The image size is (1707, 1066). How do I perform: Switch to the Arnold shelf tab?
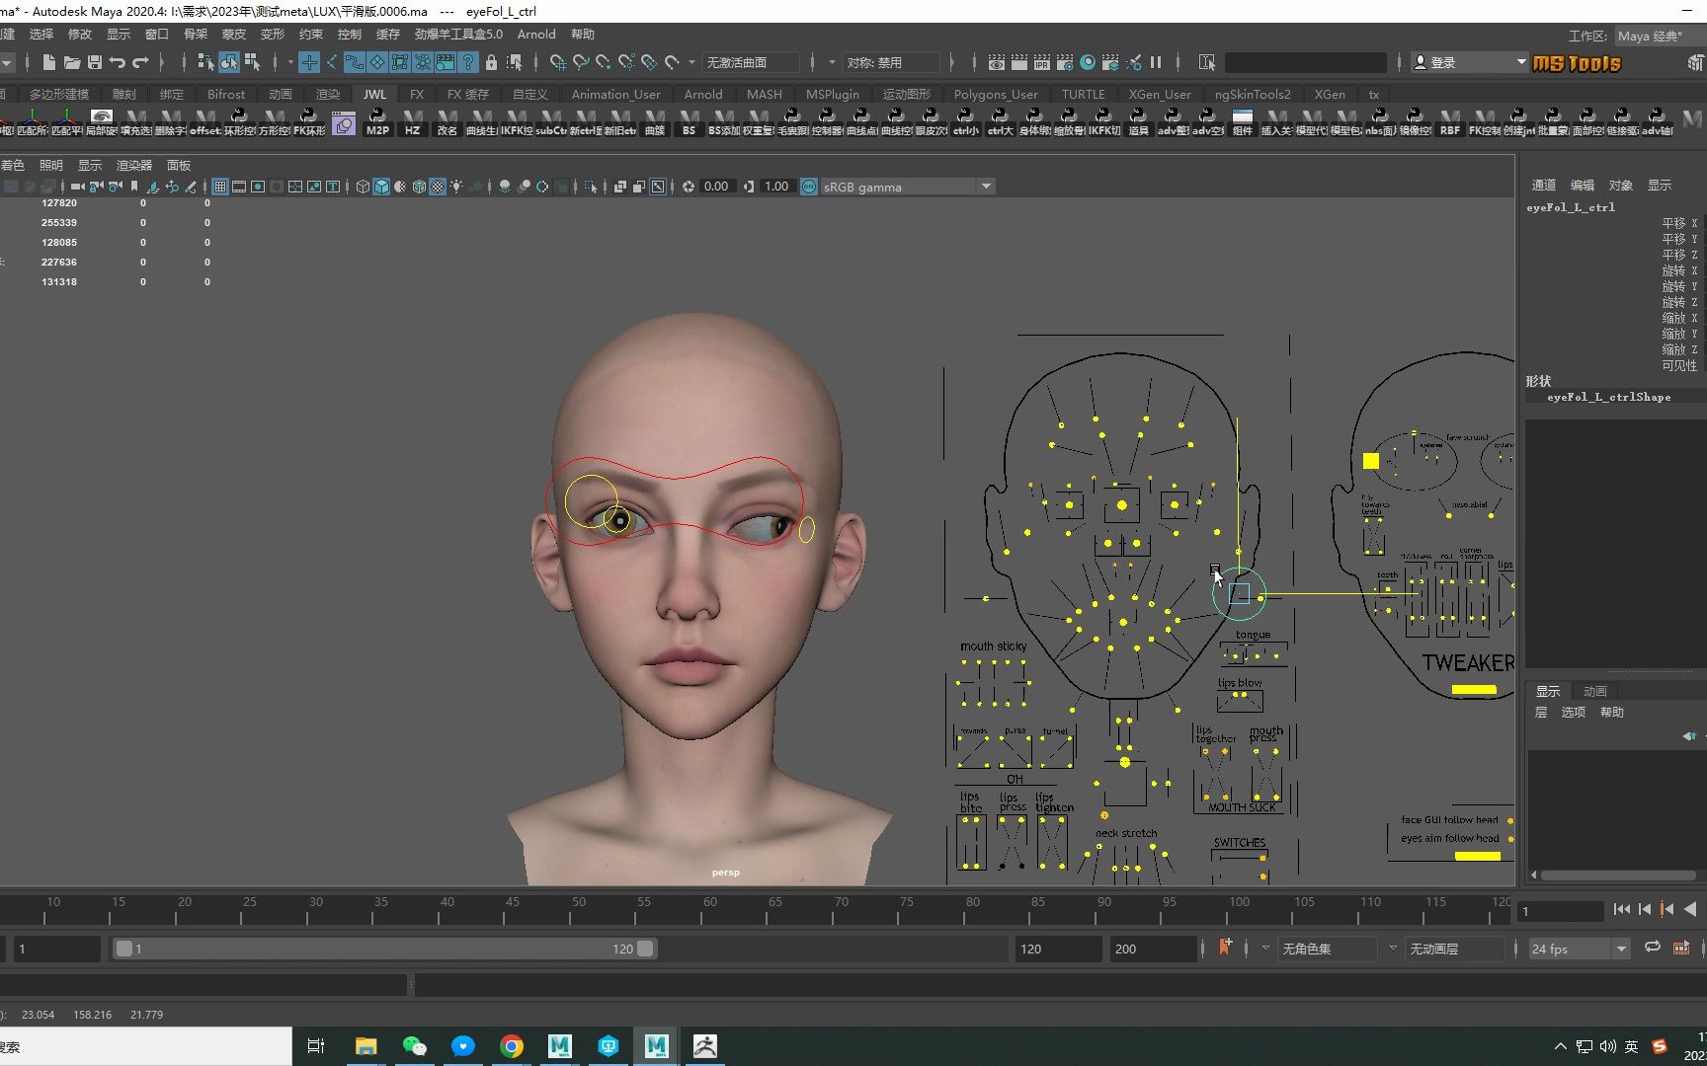point(703,94)
